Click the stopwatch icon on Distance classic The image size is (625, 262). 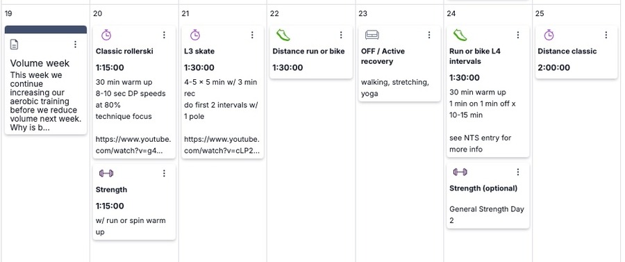pos(549,35)
